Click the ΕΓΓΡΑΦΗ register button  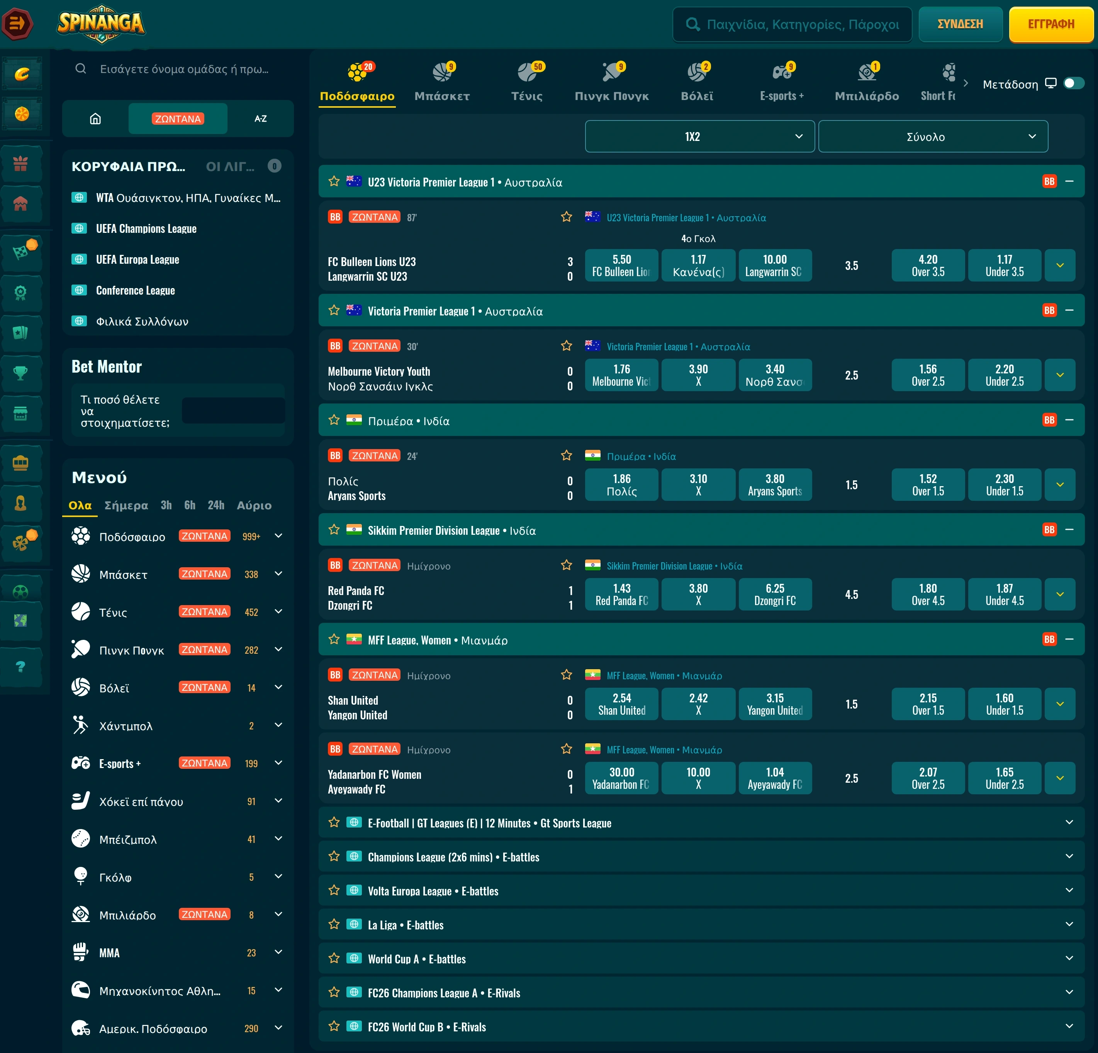coord(1051,24)
